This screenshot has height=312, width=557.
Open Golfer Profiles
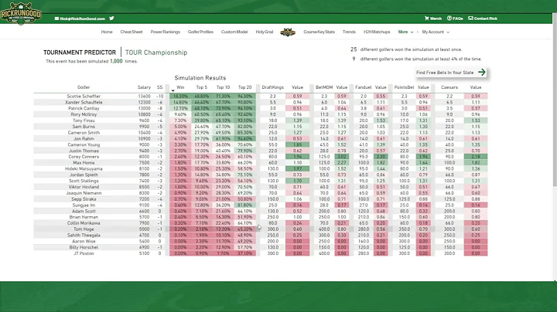[x=200, y=32]
